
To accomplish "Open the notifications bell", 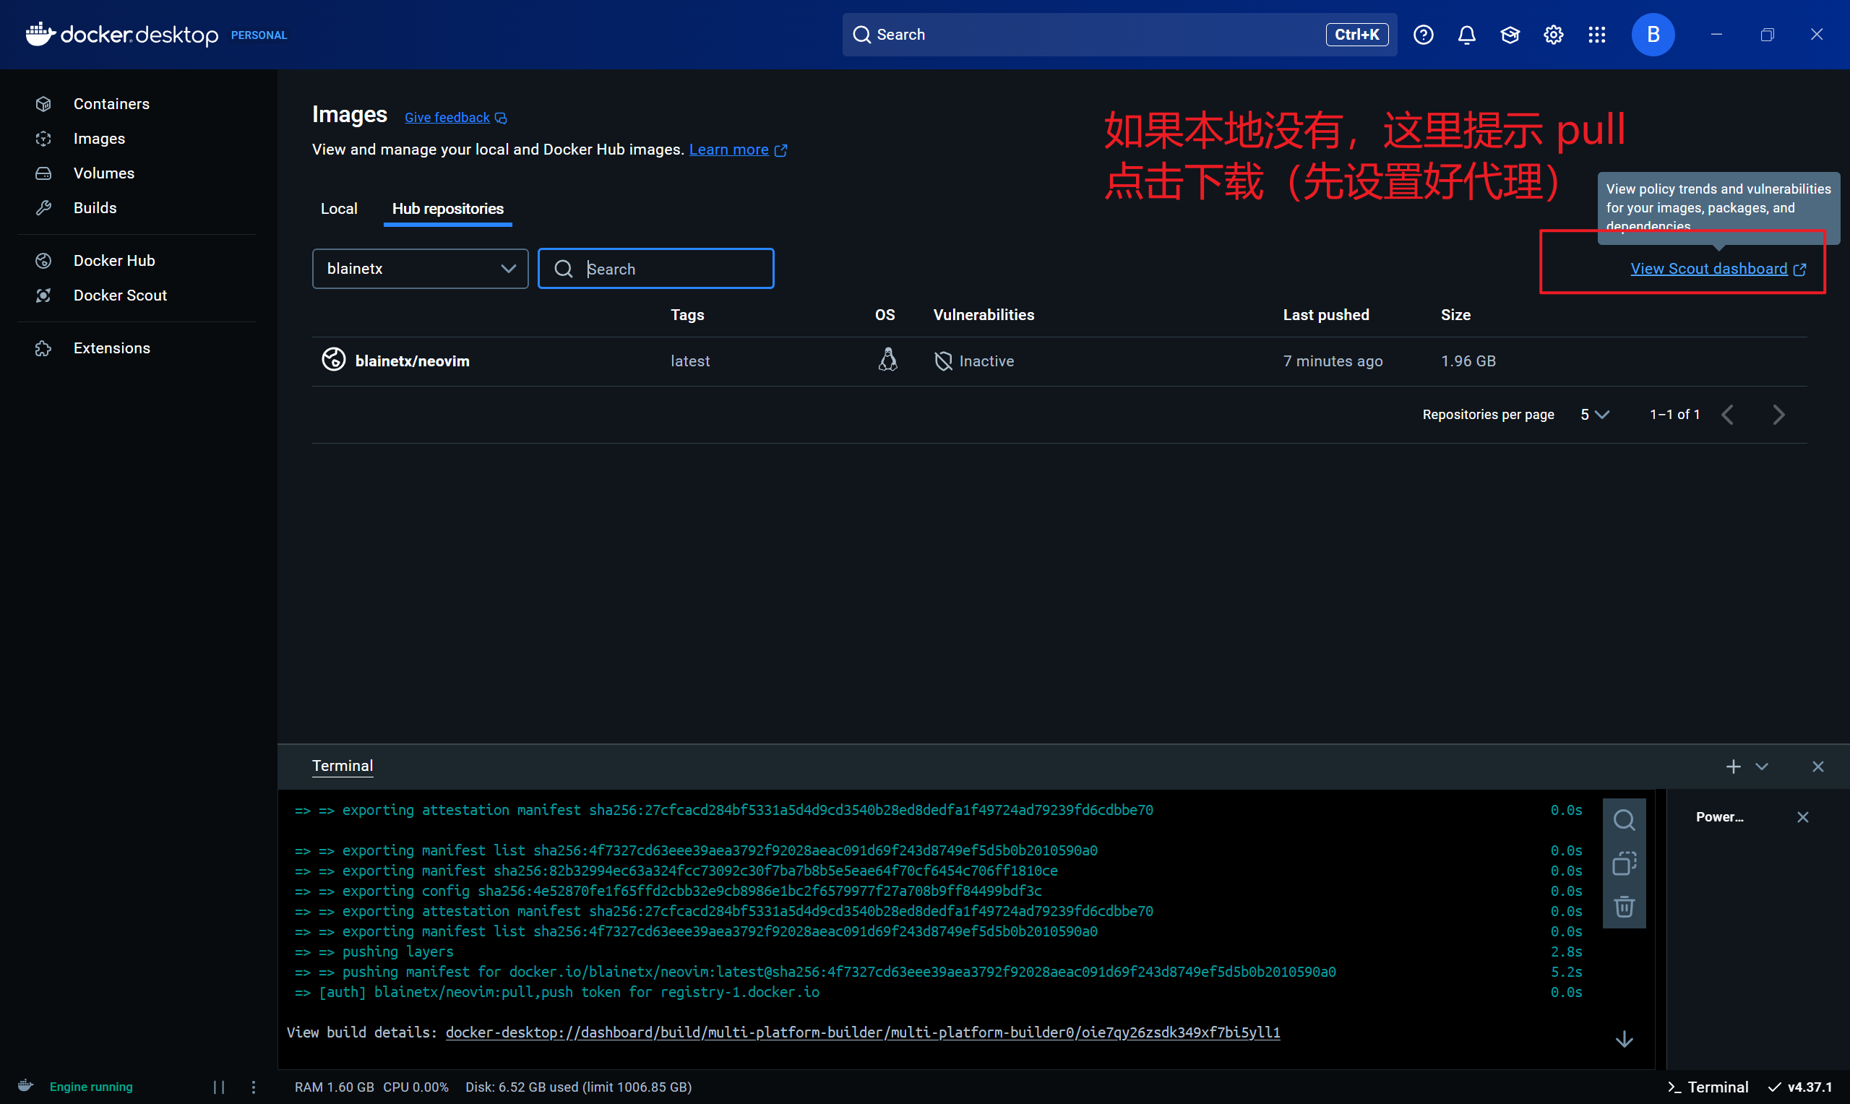I will (x=1466, y=35).
